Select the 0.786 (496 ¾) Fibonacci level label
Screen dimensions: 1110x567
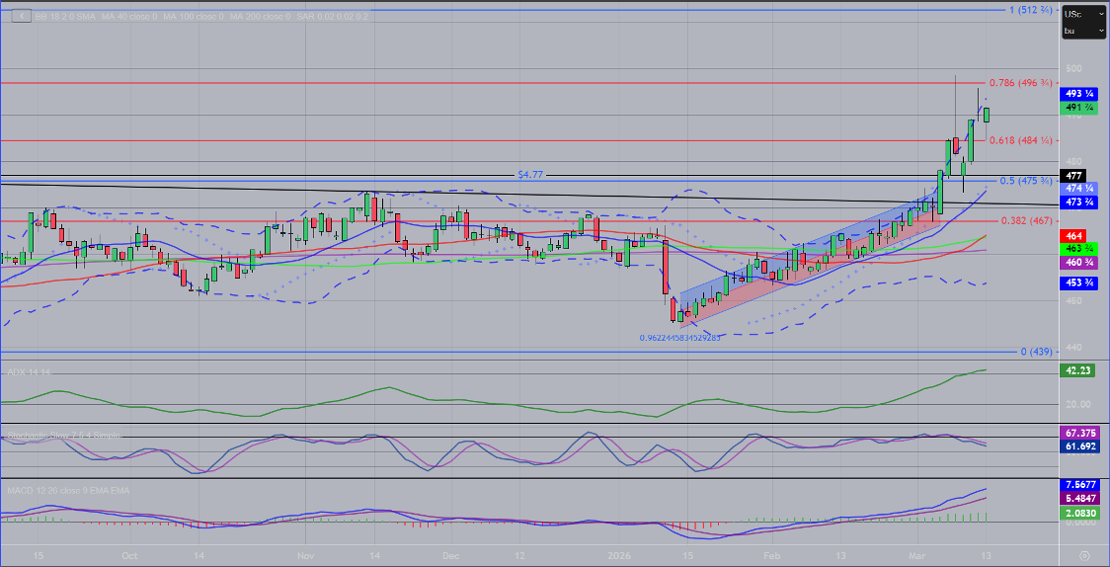(x=1020, y=83)
